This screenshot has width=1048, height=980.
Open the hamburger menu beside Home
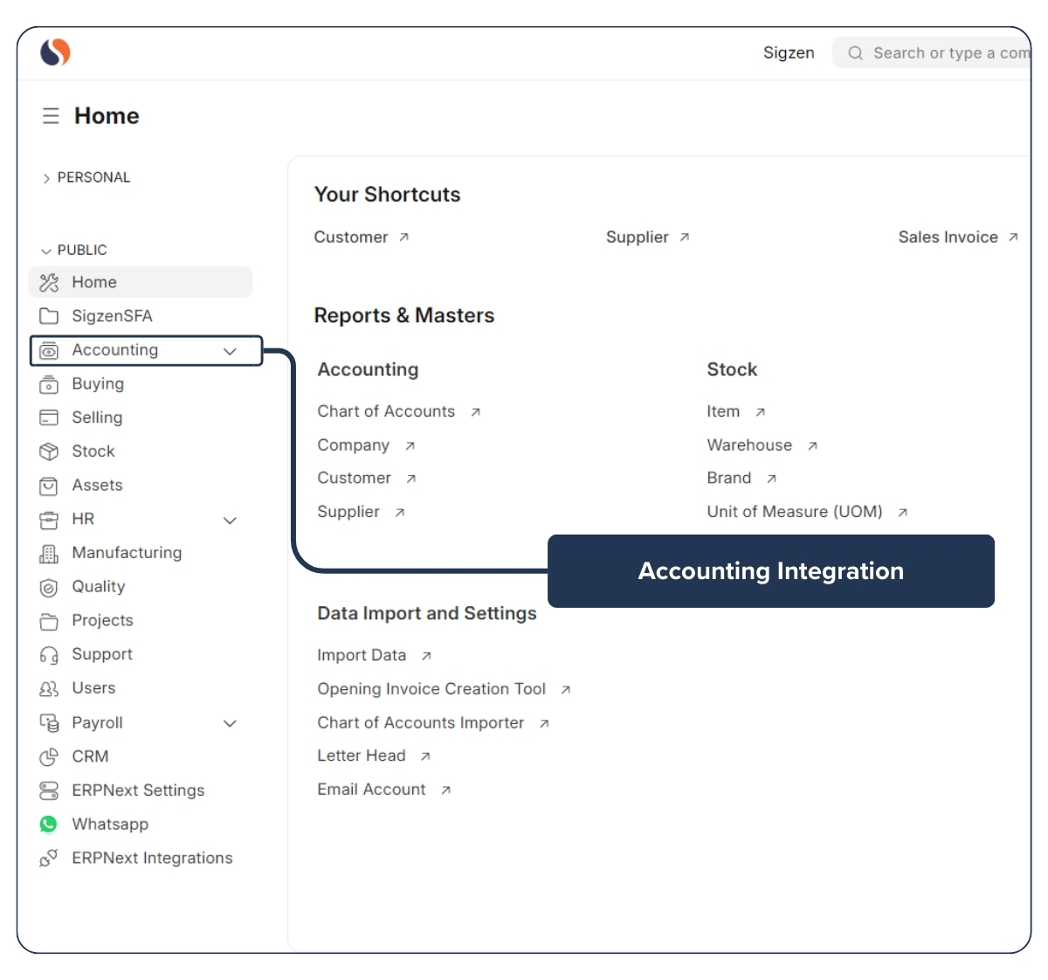tap(50, 115)
